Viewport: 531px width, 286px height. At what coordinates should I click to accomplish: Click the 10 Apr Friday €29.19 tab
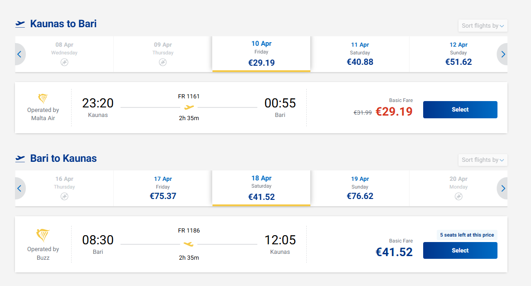261,54
